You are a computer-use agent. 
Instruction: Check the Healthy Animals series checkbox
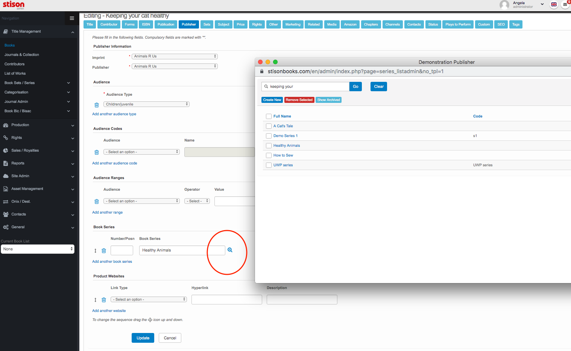coord(269,146)
